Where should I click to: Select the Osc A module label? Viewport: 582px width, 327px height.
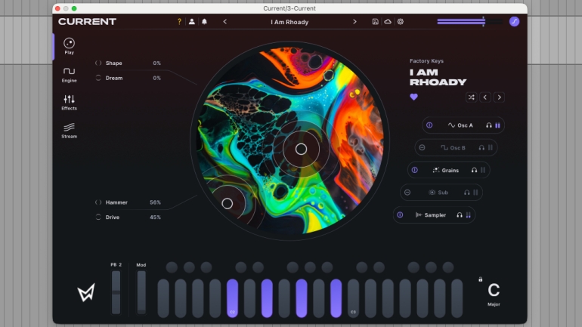[x=460, y=125]
